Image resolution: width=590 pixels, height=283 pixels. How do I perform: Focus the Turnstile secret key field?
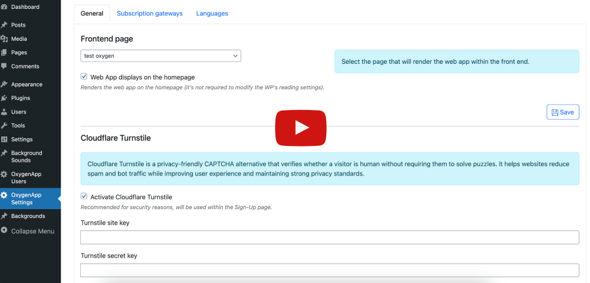click(329, 270)
